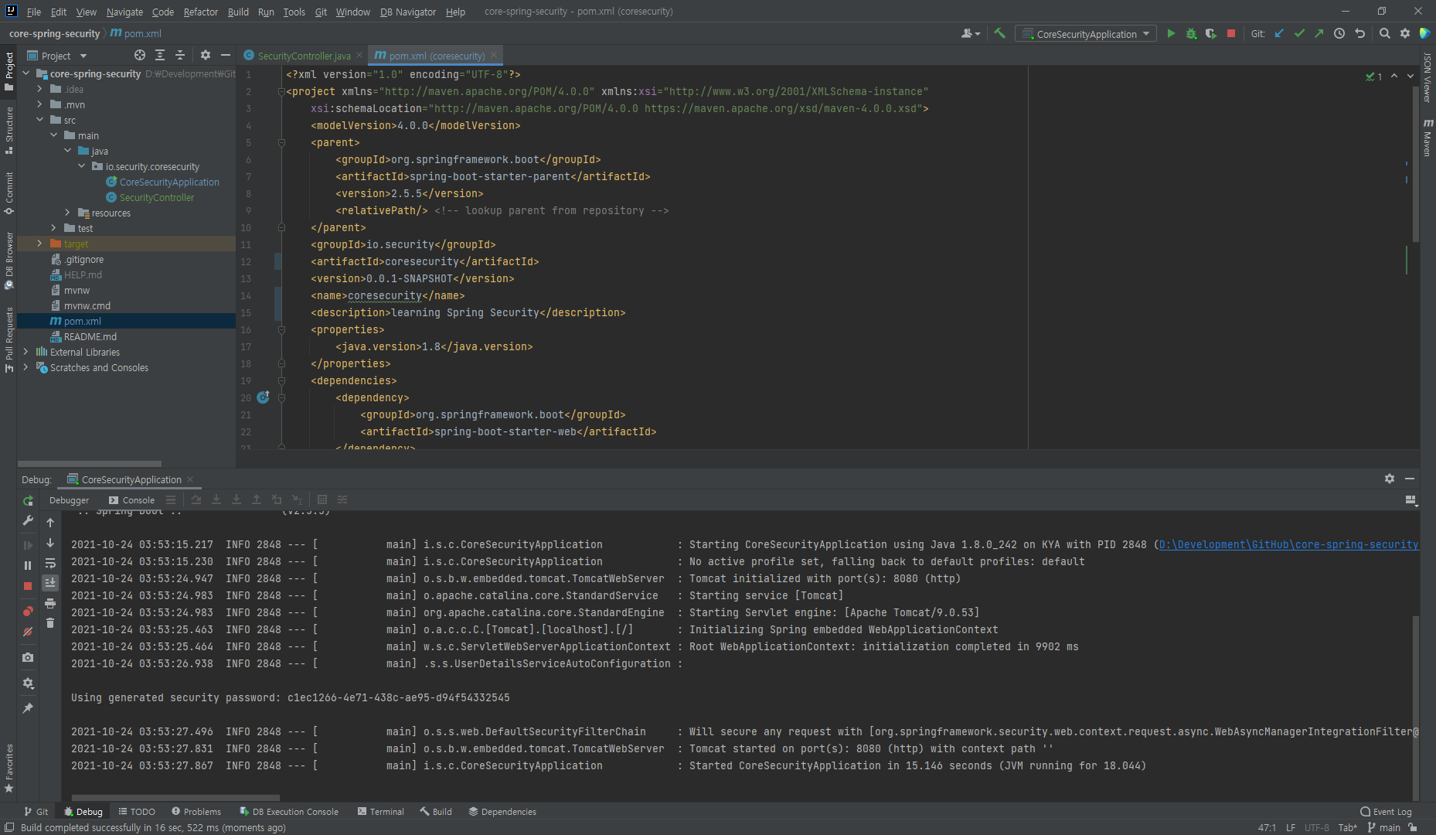Open IDE settings gear in toolbar

[x=1405, y=33]
